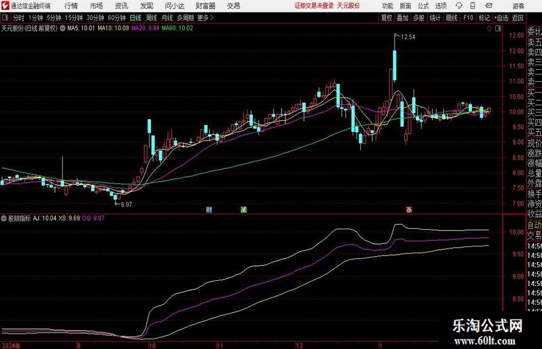
Task: Click the MA10: 10.08 value
Action: coord(113,28)
